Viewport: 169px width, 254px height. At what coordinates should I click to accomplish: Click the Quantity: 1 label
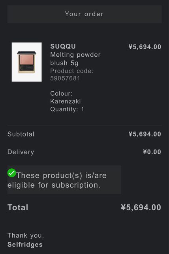(67, 109)
